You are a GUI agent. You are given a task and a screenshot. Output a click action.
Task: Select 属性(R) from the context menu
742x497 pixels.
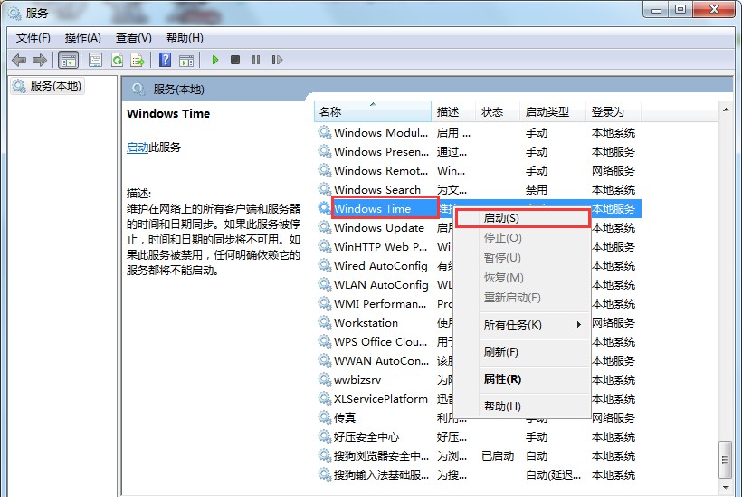pyautogui.click(x=502, y=379)
